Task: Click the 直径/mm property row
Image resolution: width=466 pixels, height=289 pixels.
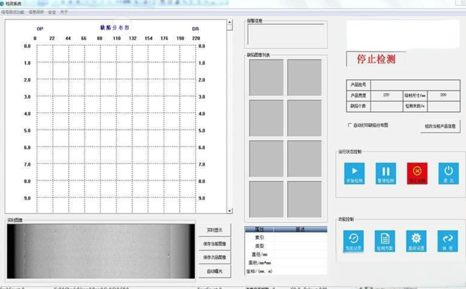Action: (x=286, y=255)
